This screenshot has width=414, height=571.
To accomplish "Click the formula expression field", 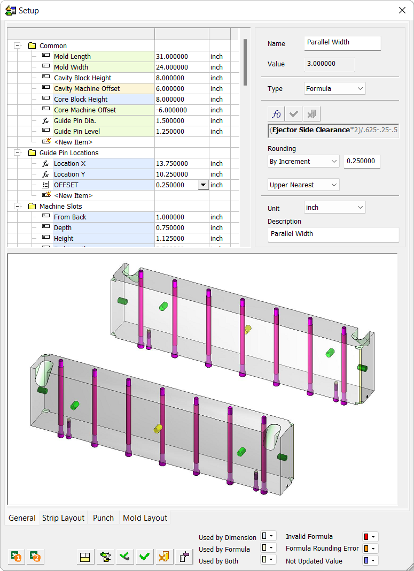I will tap(333, 131).
